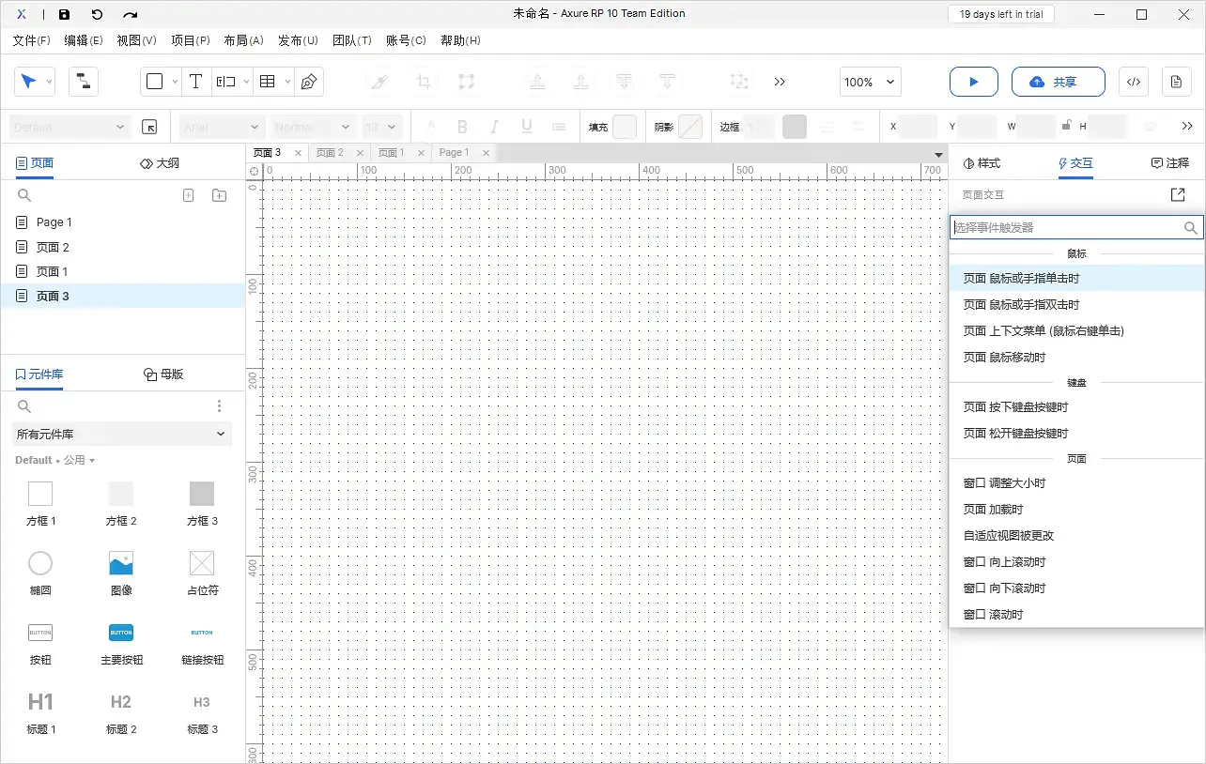Screen dimensions: 1206x764
Task: Open the 100% zoom dropdown
Action: (x=870, y=82)
